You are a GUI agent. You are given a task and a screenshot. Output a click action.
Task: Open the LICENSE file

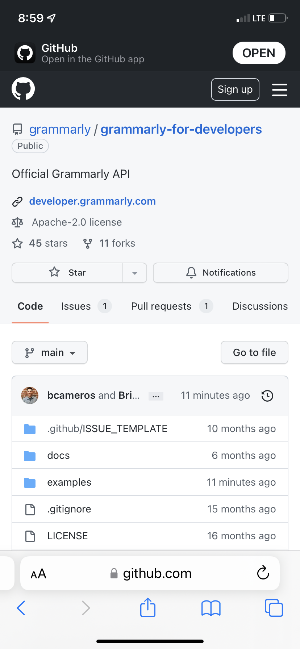(x=67, y=536)
